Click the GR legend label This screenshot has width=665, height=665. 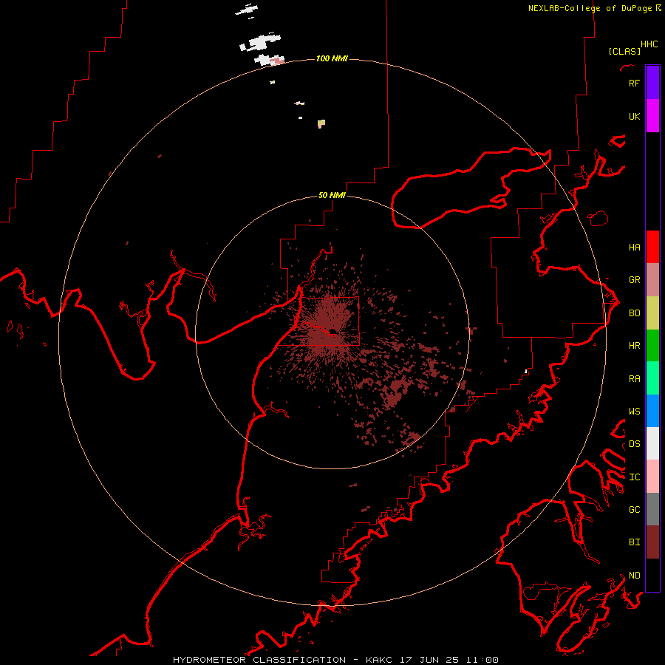point(634,280)
